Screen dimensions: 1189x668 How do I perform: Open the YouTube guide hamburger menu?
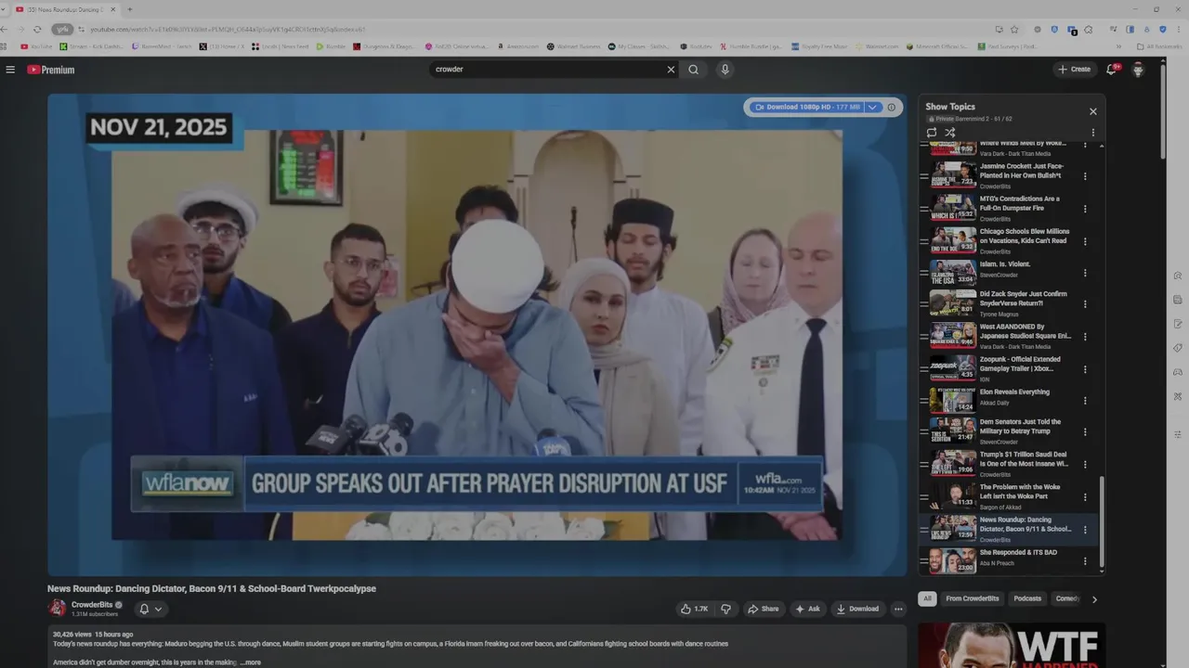pyautogui.click(x=10, y=70)
